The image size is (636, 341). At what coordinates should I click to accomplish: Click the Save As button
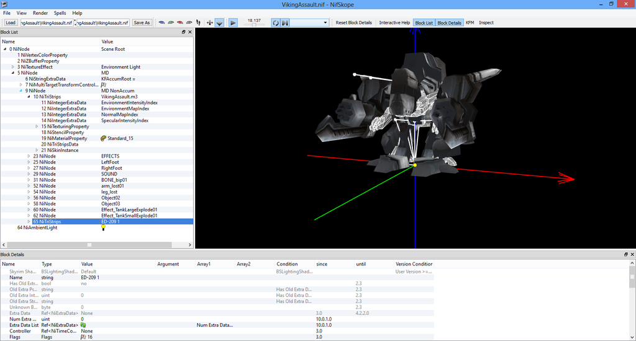click(x=142, y=23)
